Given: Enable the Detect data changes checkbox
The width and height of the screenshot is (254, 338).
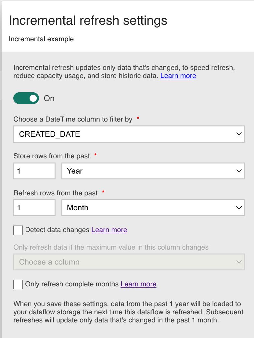Looking at the screenshot, I should [x=18, y=230].
